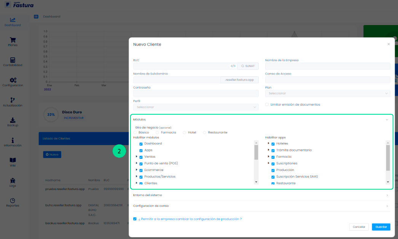Screen dimensions: 398x239
Task: Click the Guardar button
Action: (381, 227)
